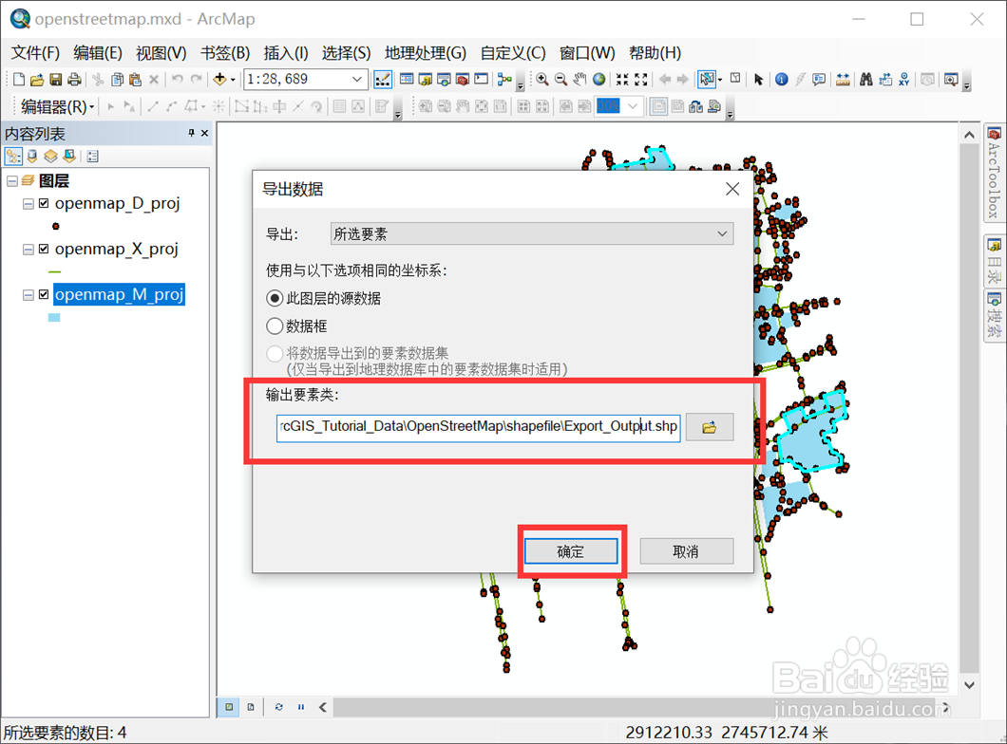Click the Go To XY icon
This screenshot has width=1007, height=744.
904,79
